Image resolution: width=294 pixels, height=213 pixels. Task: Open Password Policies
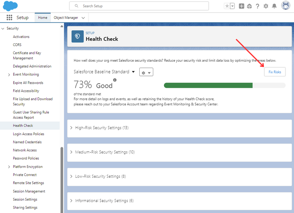coord(26,158)
